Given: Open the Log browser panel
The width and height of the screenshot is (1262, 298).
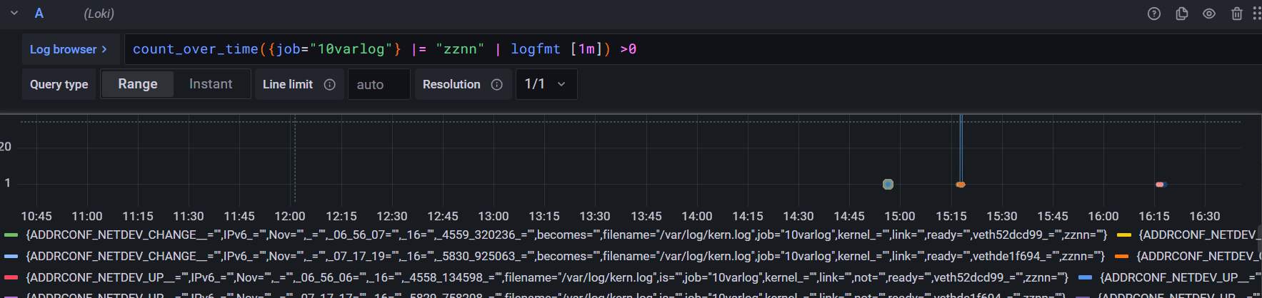Looking at the screenshot, I should click(x=68, y=49).
